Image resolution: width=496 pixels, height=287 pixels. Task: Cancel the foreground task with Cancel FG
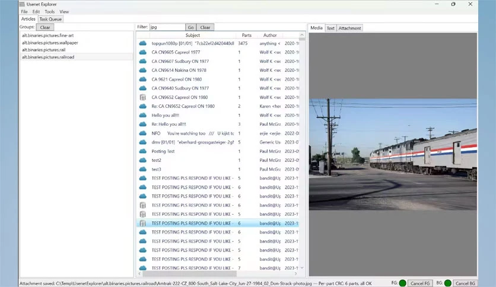tap(420, 283)
